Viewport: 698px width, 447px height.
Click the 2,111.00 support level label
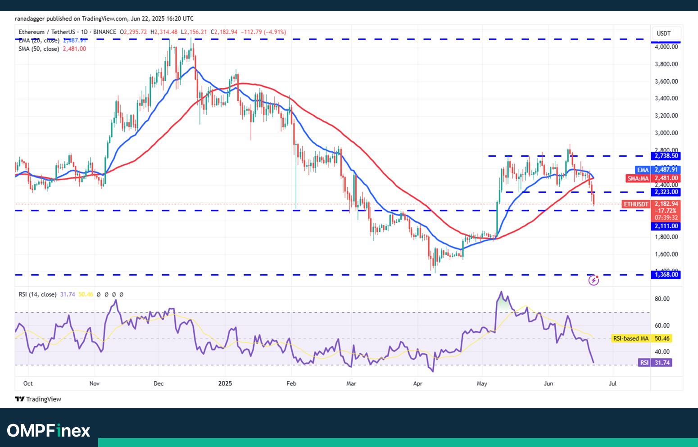click(x=666, y=226)
